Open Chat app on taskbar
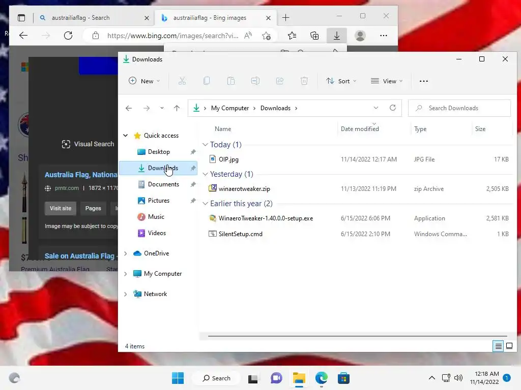521x390 pixels. [x=276, y=378]
